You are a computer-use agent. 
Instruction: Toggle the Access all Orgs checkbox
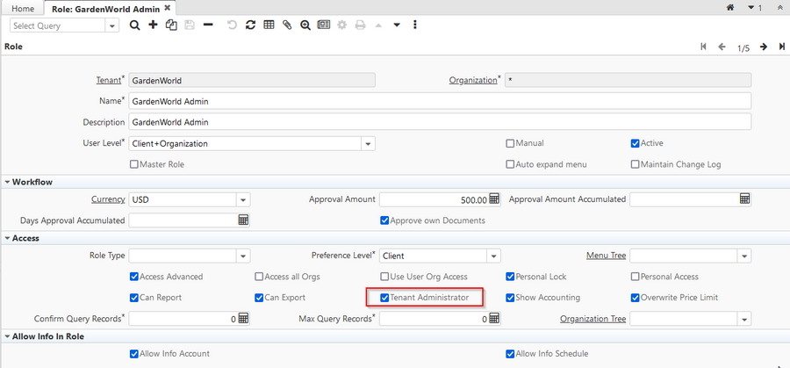259,277
